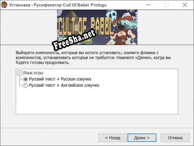The height and width of the screenshot is (146, 194).
Task: Click the grayed-out maximize window button
Action: [x=166, y=5]
